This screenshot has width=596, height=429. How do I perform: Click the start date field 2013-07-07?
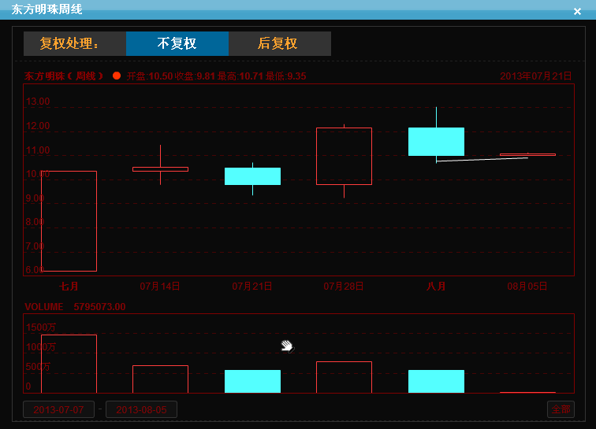click(58, 409)
